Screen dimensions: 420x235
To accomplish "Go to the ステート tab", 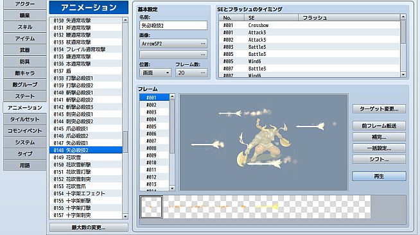I will pyautogui.click(x=24, y=96).
